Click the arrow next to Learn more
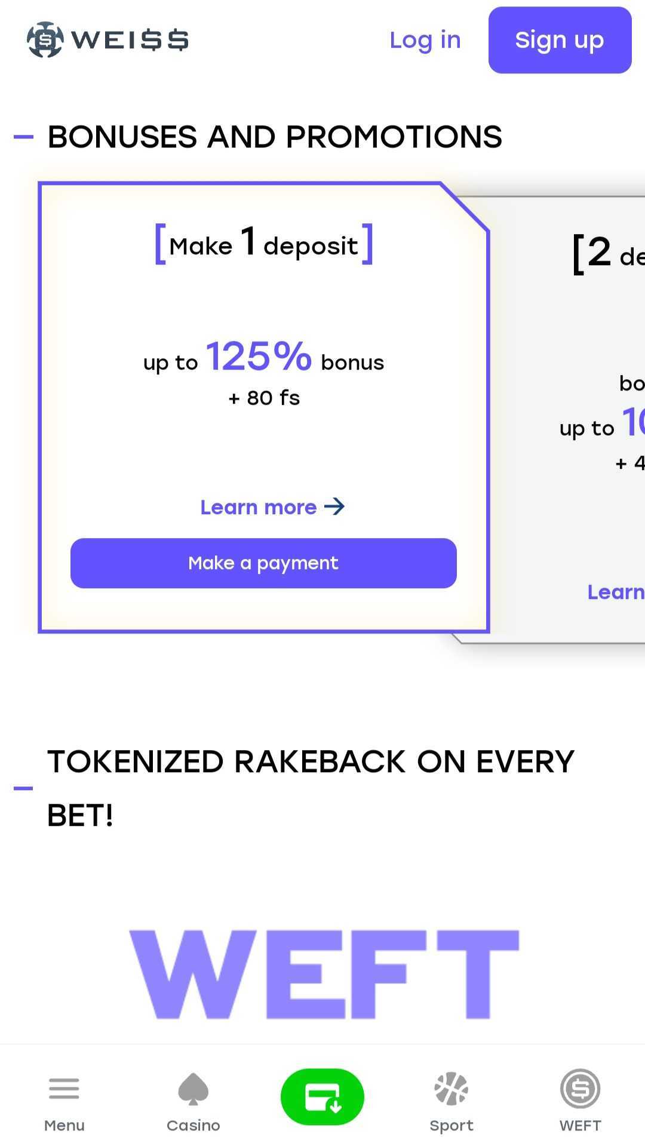The width and height of the screenshot is (645, 1146). 334,506
